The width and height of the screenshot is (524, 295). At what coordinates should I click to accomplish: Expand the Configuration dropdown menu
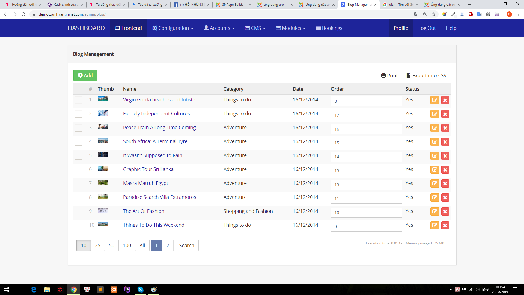(173, 28)
